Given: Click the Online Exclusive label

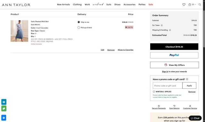Looking at the screenshot, I should 36,44.
